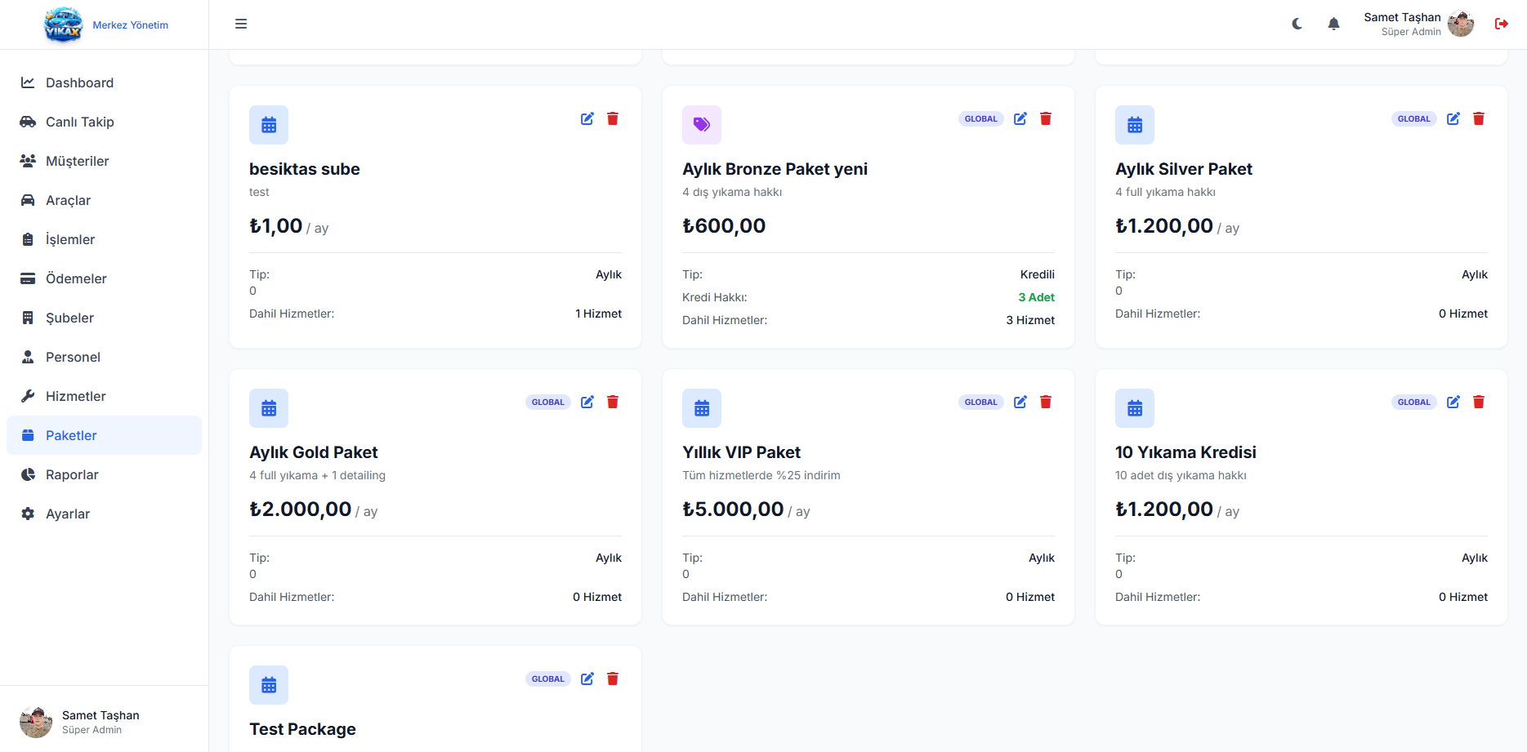Open notifications bell in the header
This screenshot has height=752, width=1527.
point(1333,24)
